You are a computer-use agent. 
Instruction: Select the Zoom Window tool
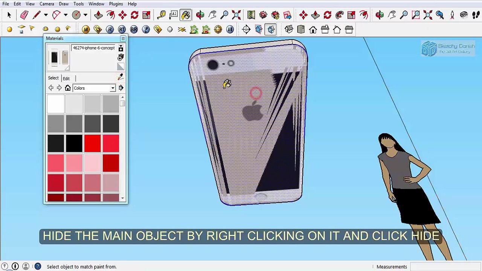[x=416, y=15]
